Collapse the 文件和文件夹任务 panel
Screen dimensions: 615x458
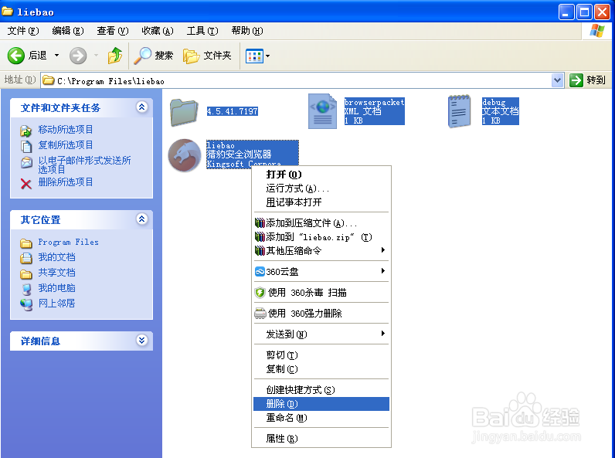tap(141, 107)
